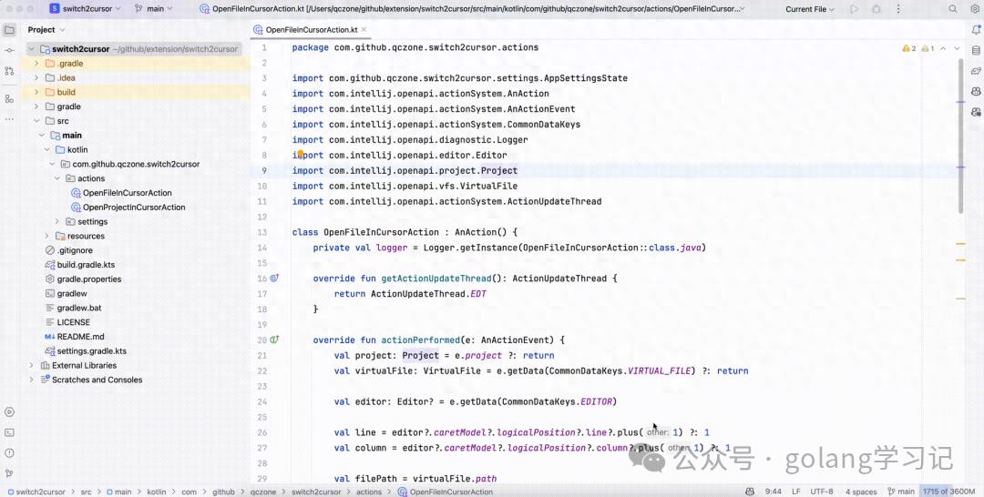Image resolution: width=984 pixels, height=497 pixels.
Task: Open the Commit tool window icon
Action: (9, 50)
